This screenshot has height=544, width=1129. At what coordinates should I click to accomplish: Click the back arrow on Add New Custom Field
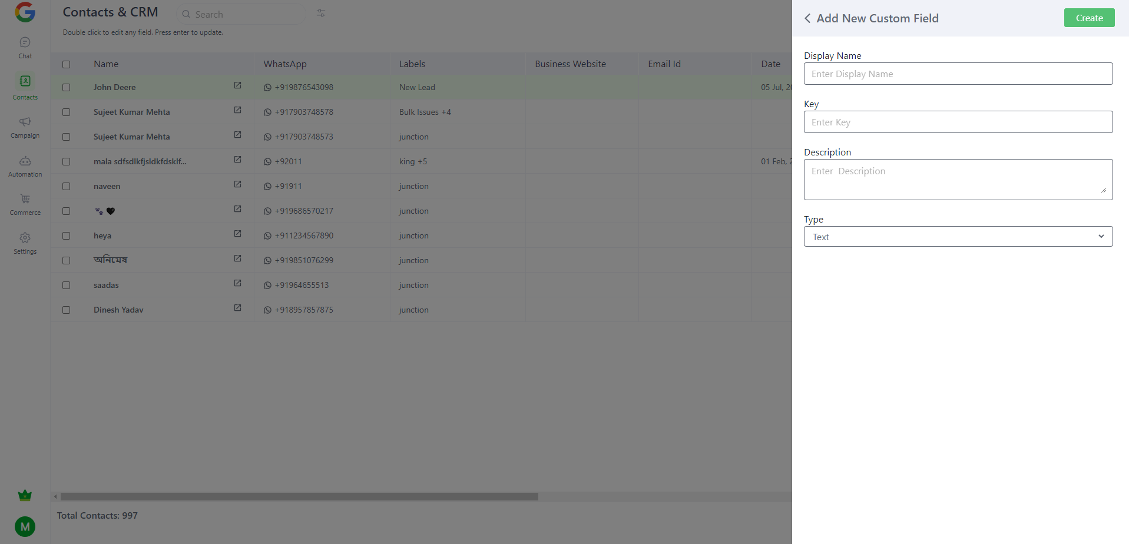click(x=807, y=18)
